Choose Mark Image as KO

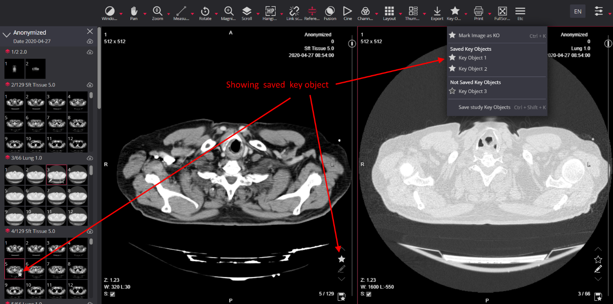click(479, 36)
